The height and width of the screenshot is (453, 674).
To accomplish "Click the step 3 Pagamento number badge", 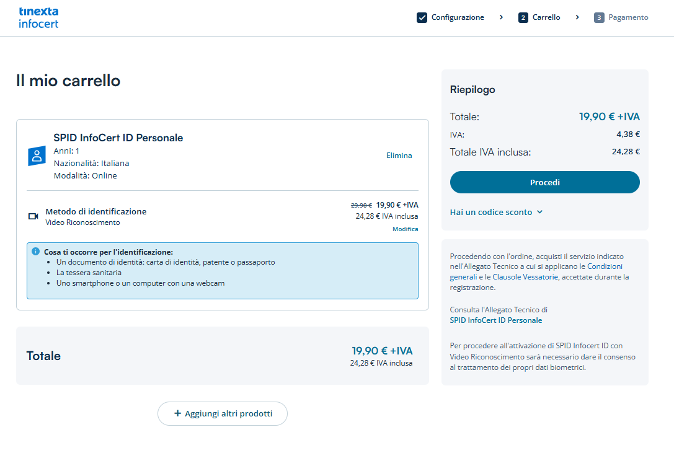I will tap(599, 17).
